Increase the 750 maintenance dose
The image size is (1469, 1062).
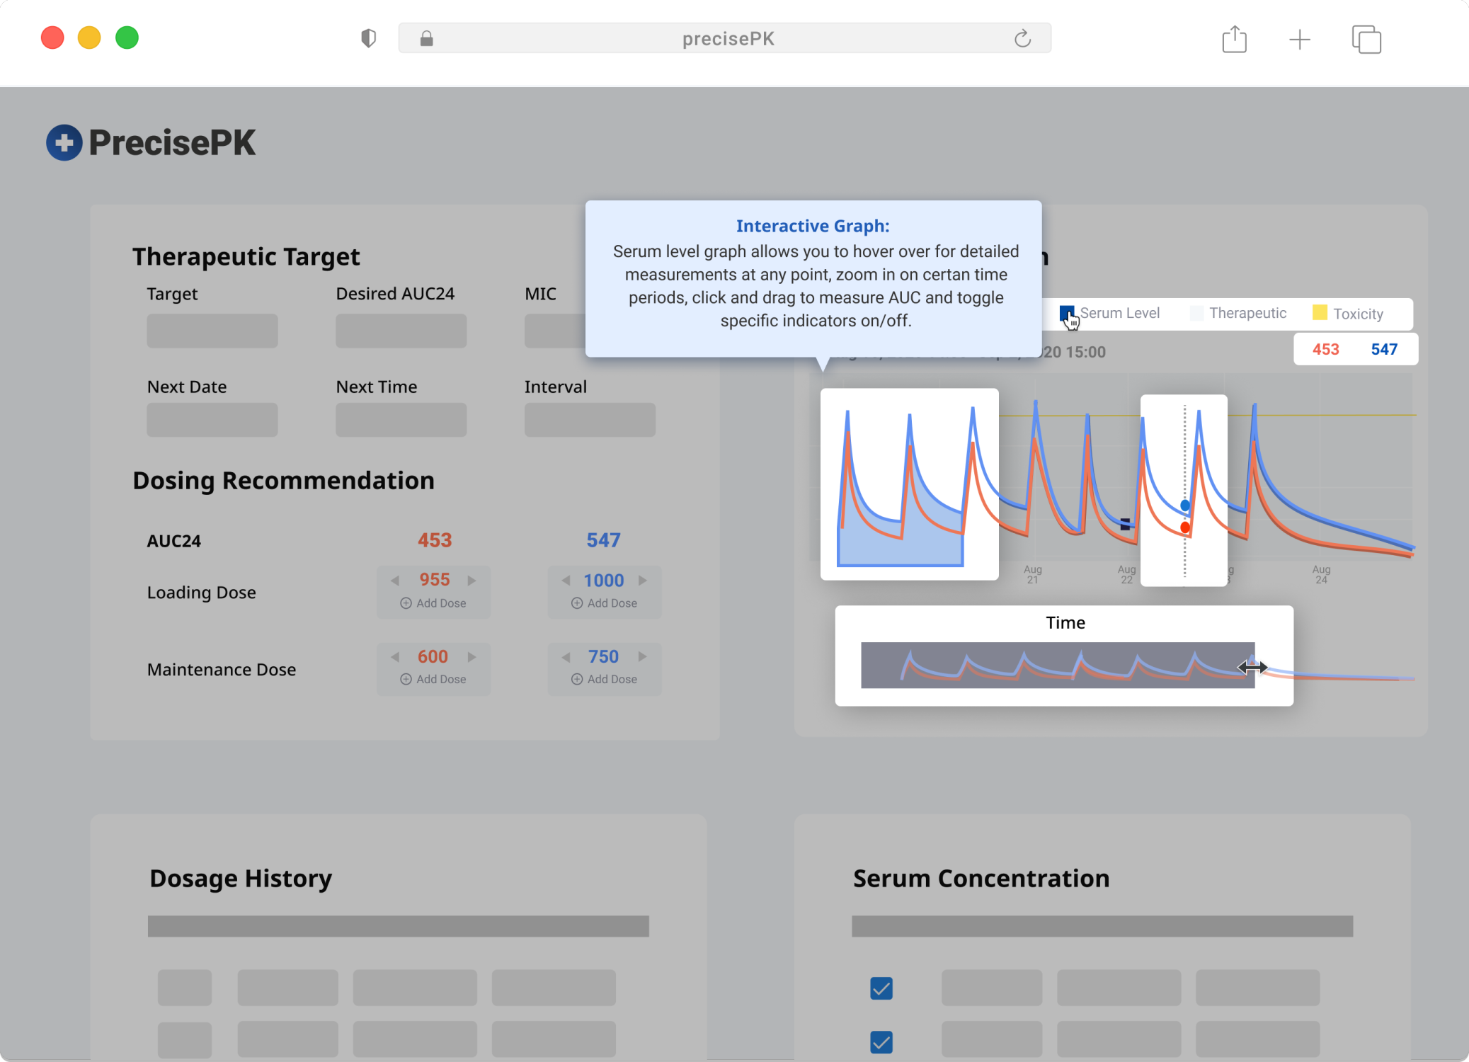click(643, 656)
